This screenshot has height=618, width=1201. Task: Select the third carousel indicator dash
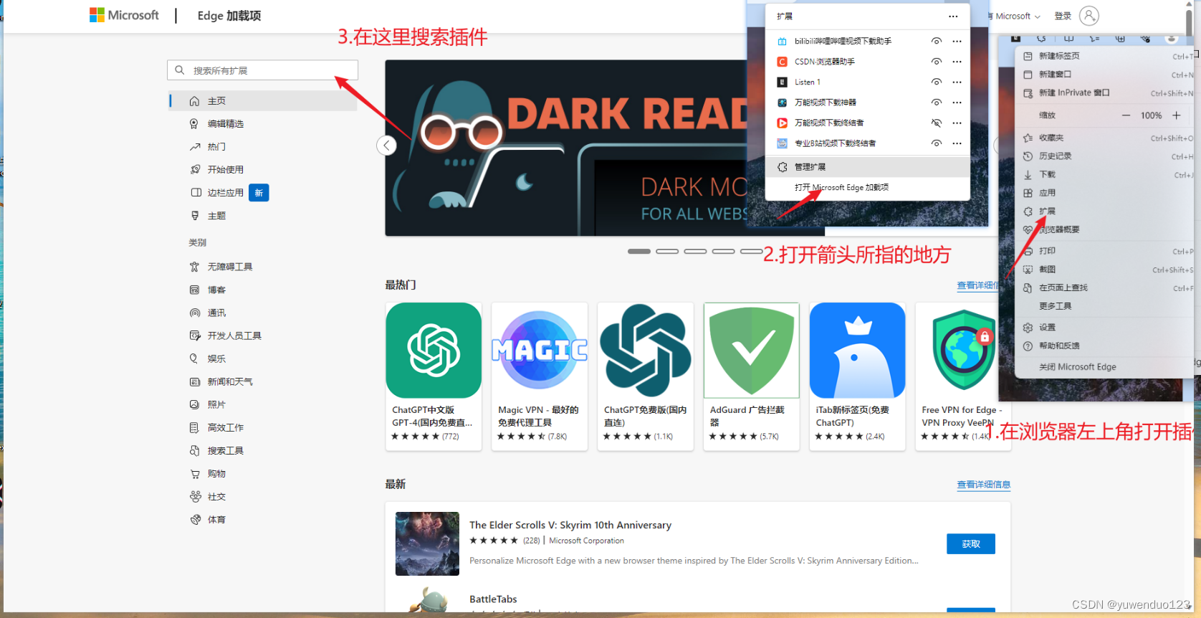point(695,252)
